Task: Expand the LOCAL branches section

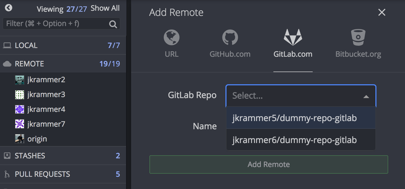Action: (26, 45)
